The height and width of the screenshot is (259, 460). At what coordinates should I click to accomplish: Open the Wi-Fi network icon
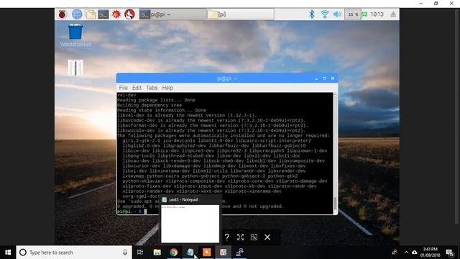click(x=324, y=14)
